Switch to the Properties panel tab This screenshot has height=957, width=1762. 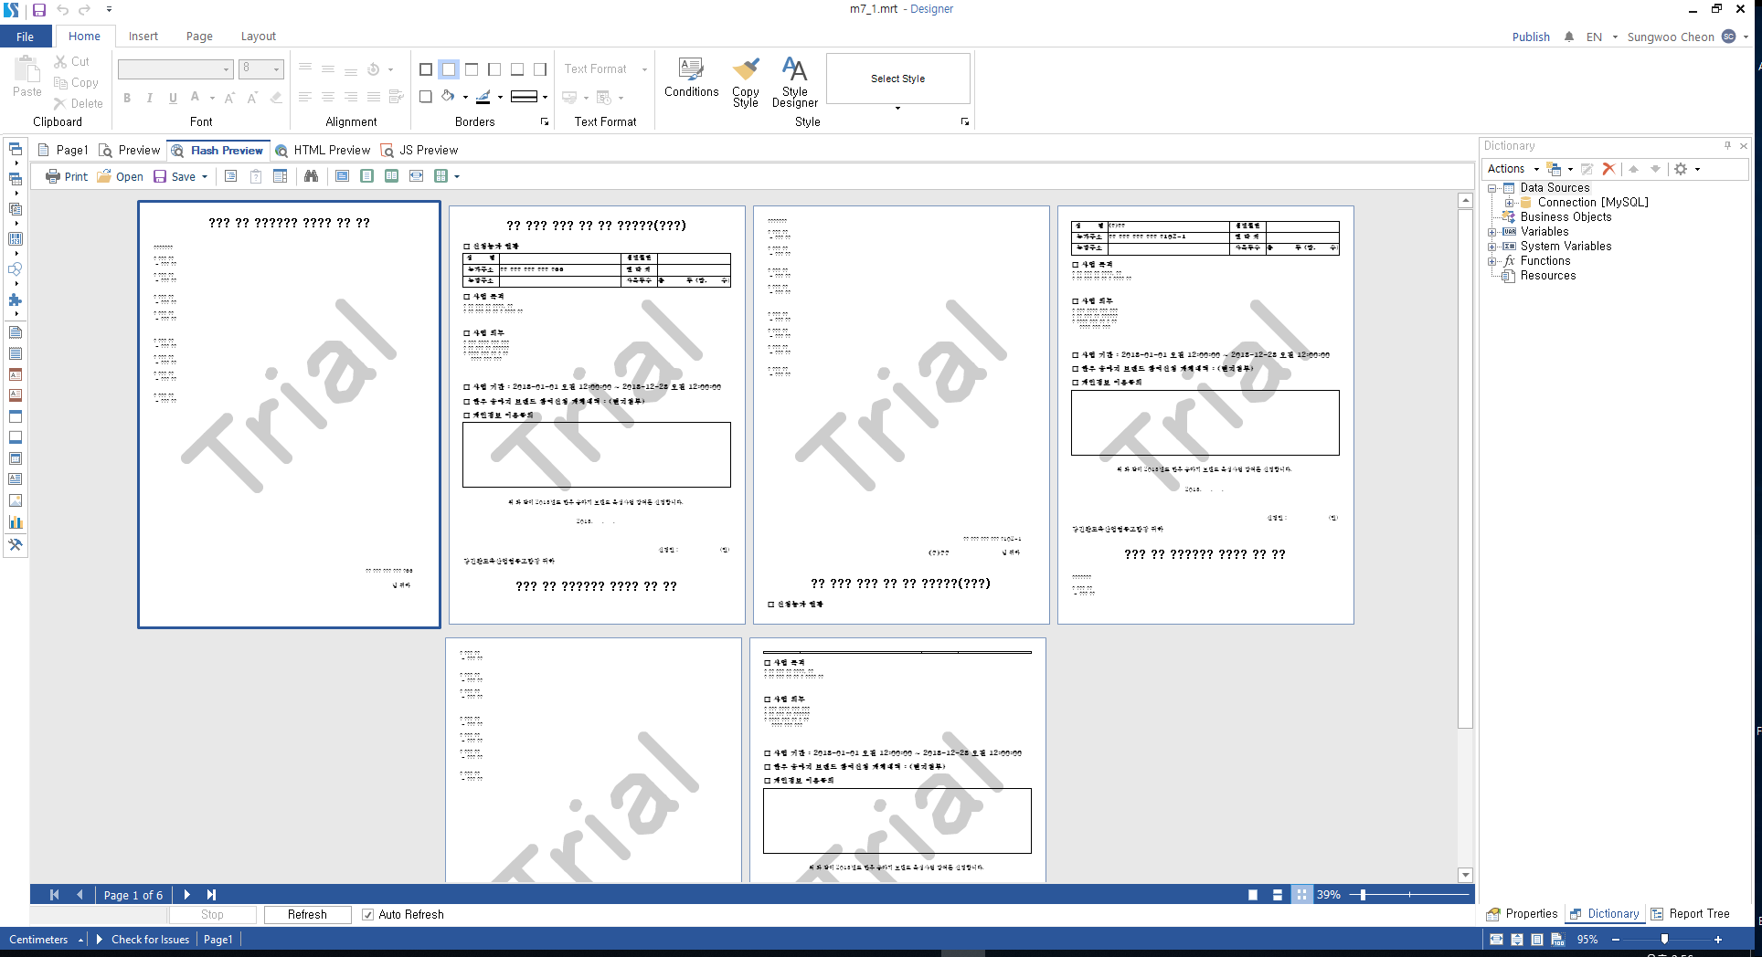(x=1522, y=914)
